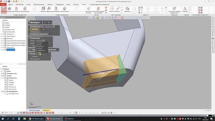Toggle visibility of Плоскость2 in Модель panel
The image size is (215, 121).
click(5, 89)
